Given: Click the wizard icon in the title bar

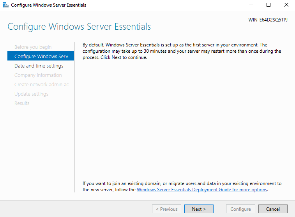Looking at the screenshot, I should click(x=5, y=5).
